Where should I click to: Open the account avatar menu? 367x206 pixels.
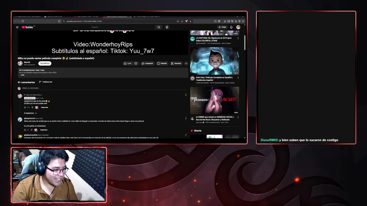click(x=238, y=27)
